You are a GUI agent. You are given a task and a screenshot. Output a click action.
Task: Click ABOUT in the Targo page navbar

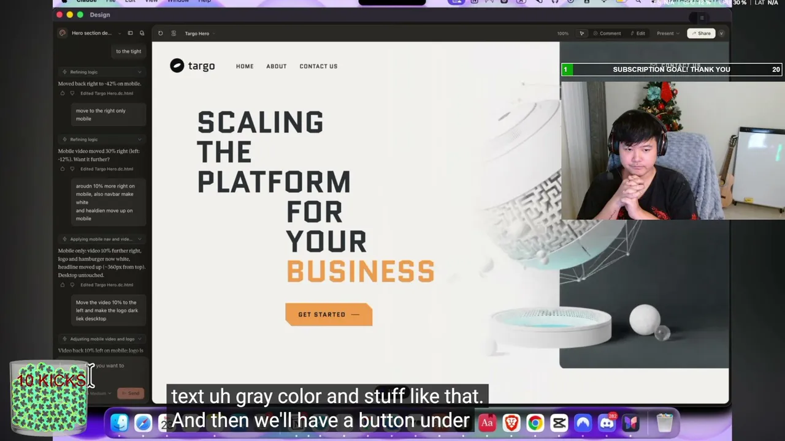tap(277, 66)
